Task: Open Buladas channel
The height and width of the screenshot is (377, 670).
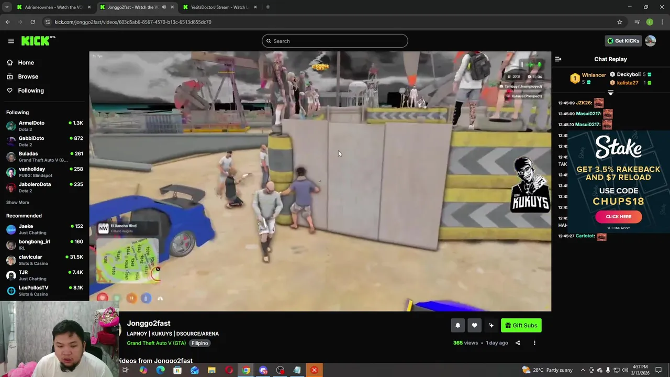Action: 44,157
